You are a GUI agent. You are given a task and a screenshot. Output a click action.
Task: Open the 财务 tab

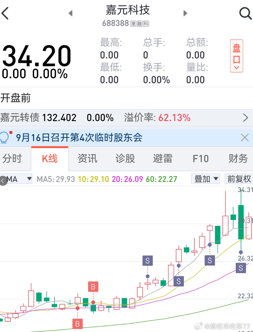238,159
